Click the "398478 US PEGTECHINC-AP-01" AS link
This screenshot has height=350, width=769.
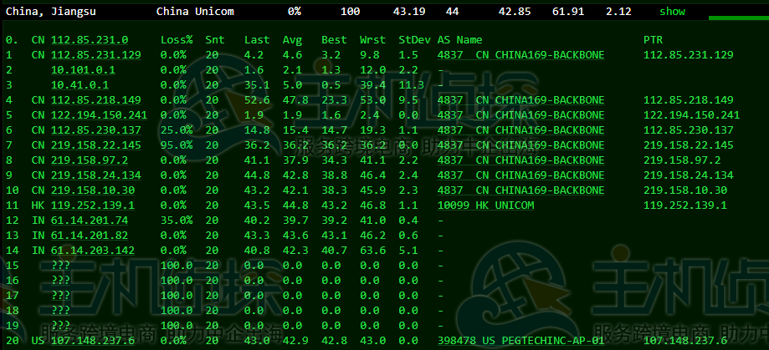click(520, 341)
